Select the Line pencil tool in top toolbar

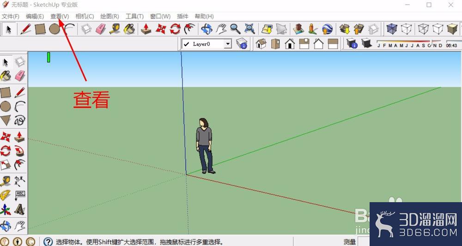click(25, 29)
